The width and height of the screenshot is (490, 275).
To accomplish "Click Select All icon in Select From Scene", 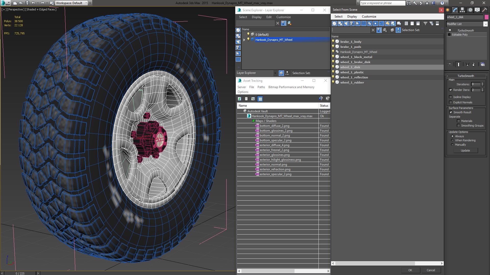I will 406,23.
